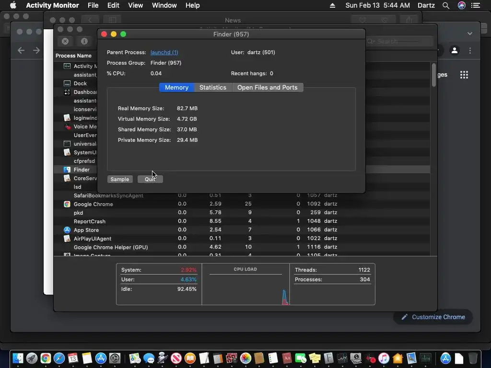Image resolution: width=491 pixels, height=368 pixels.
Task: Click the Process Name column header
Action: click(73, 56)
